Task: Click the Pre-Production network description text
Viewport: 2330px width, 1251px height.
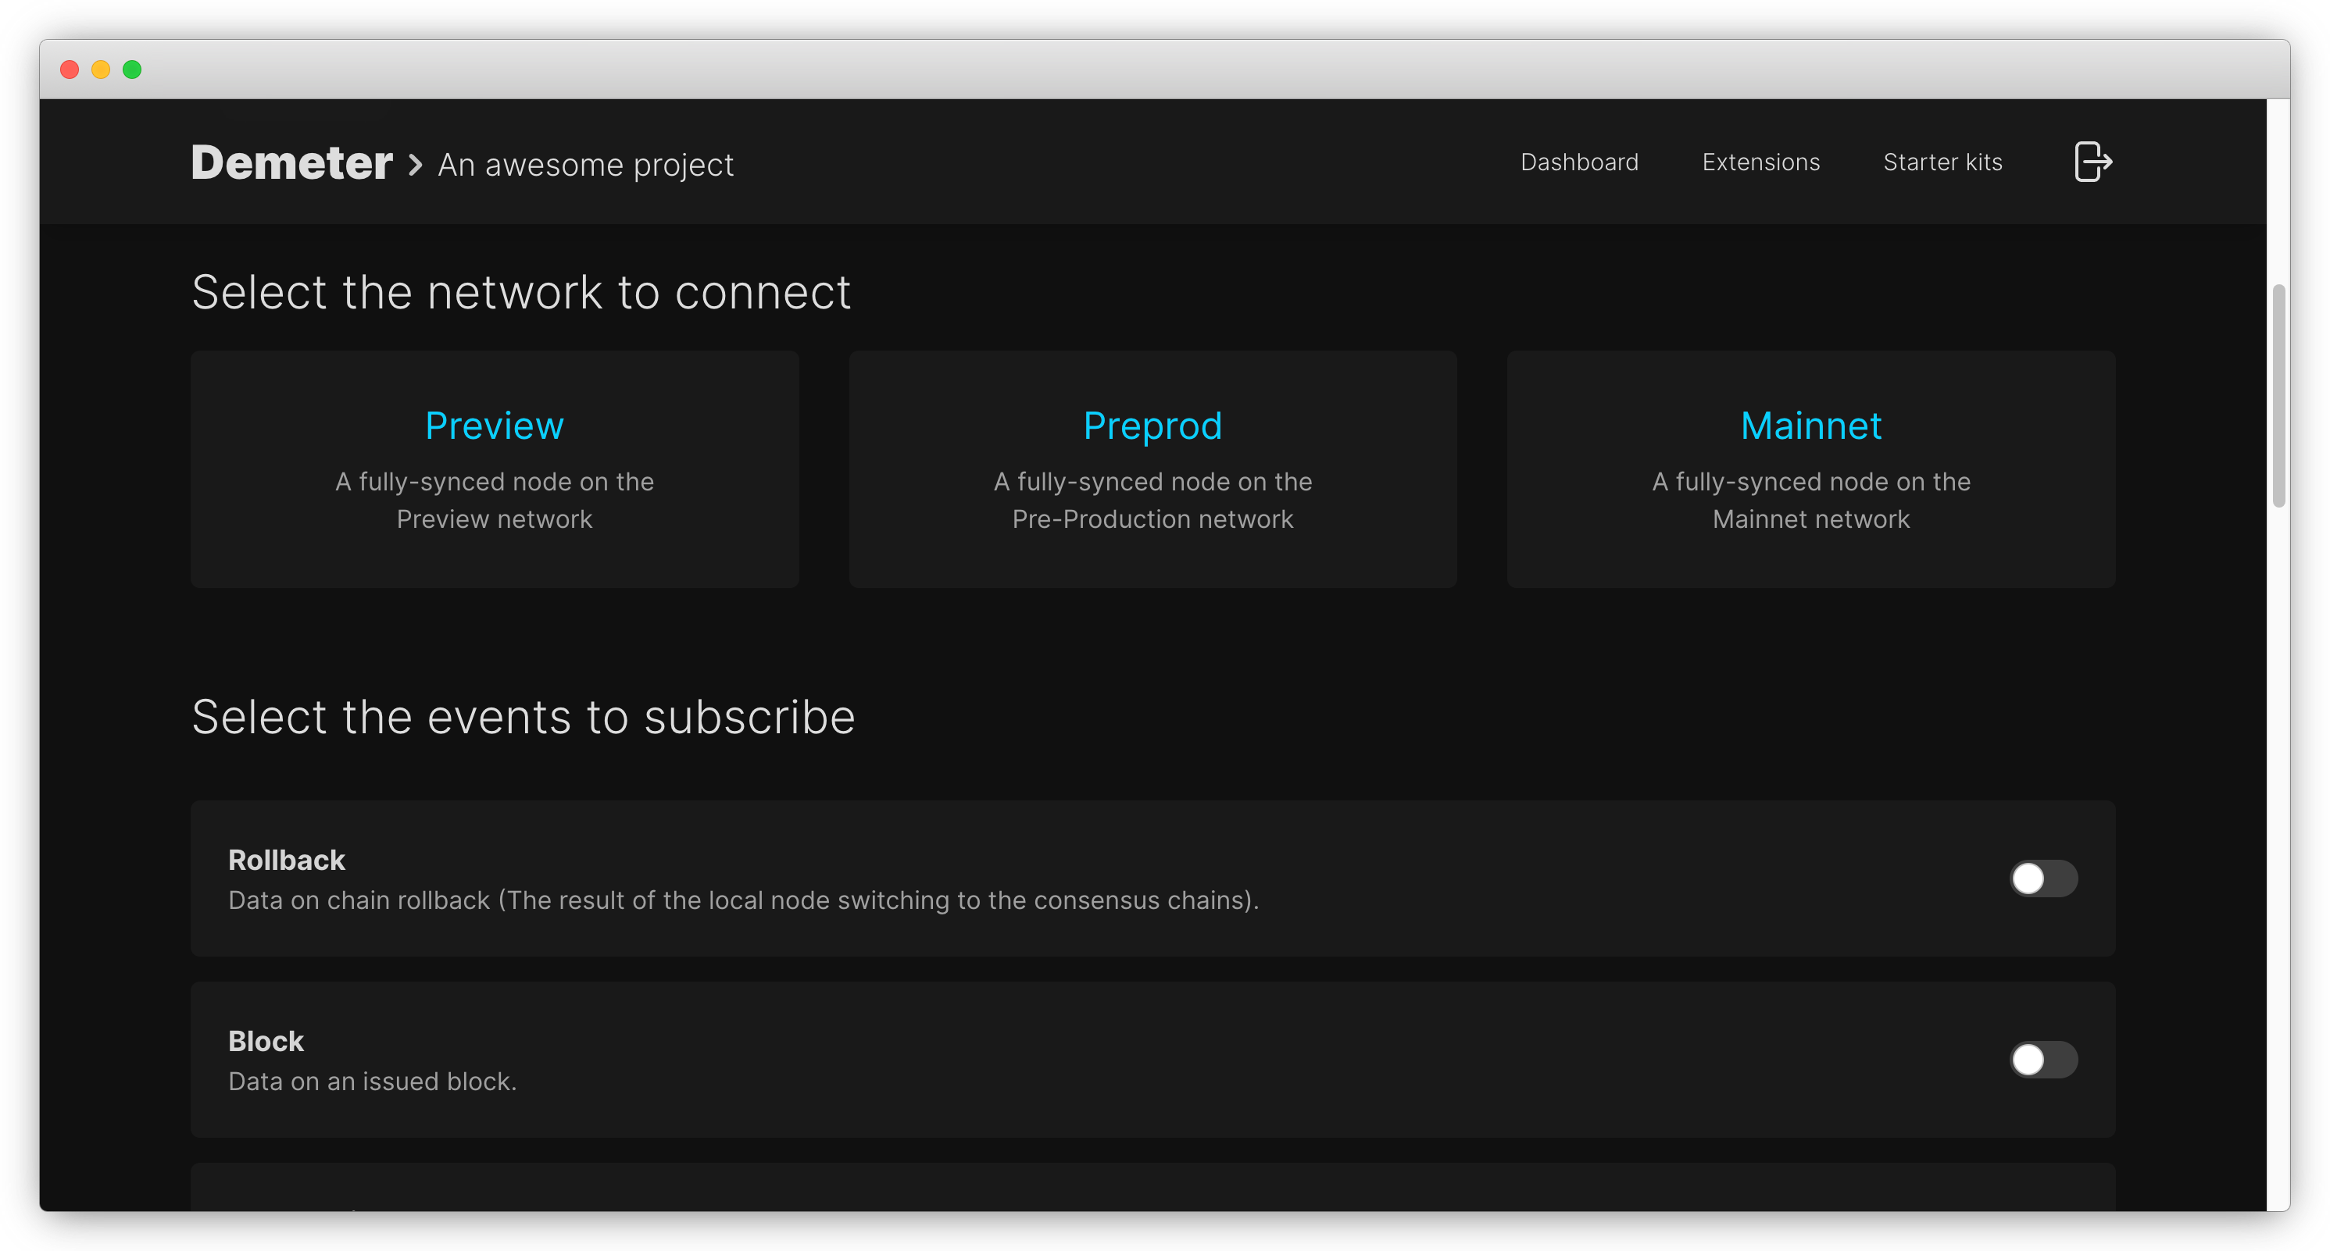Action: [x=1152, y=500]
